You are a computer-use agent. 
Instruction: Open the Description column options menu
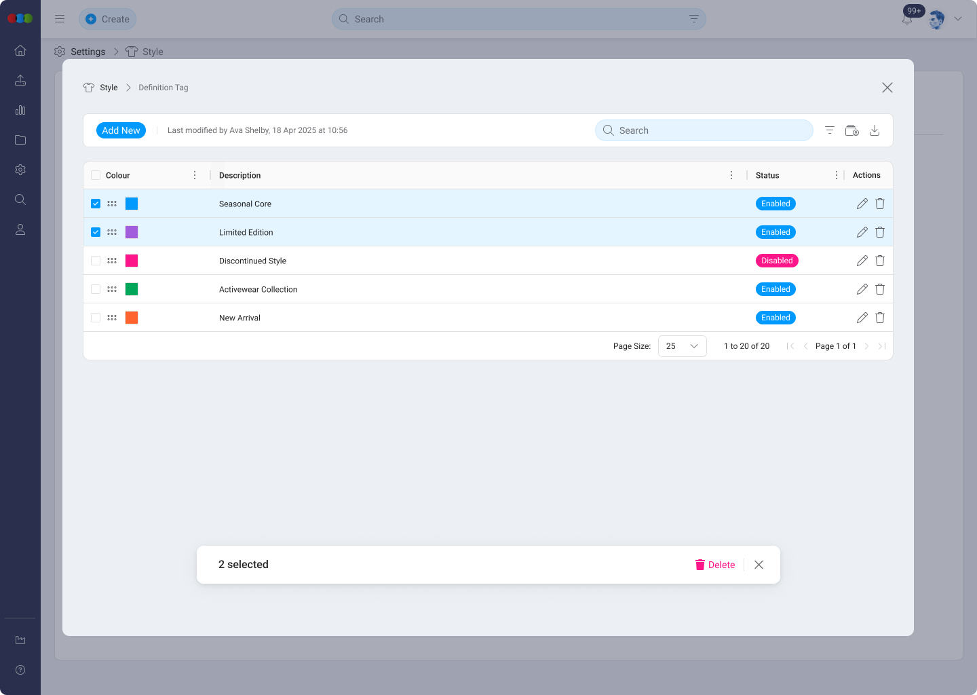(x=731, y=175)
